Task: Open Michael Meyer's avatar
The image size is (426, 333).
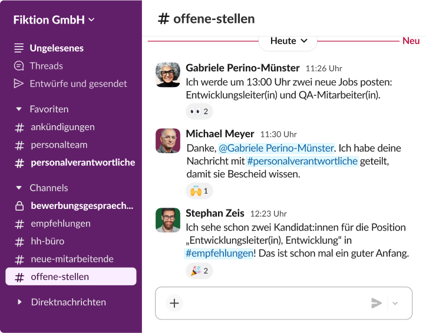Action: pyautogui.click(x=168, y=141)
